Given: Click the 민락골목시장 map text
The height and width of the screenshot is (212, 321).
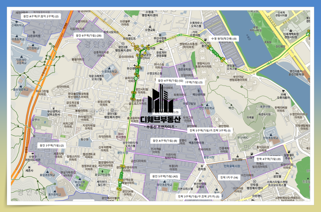Looking at the screenshot, I should click(232, 166).
